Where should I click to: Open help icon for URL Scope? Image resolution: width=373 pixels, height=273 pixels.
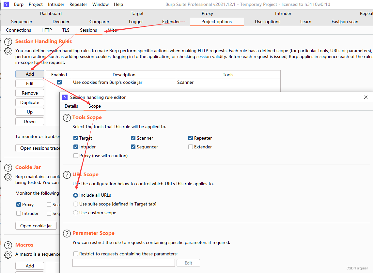coord(67,175)
